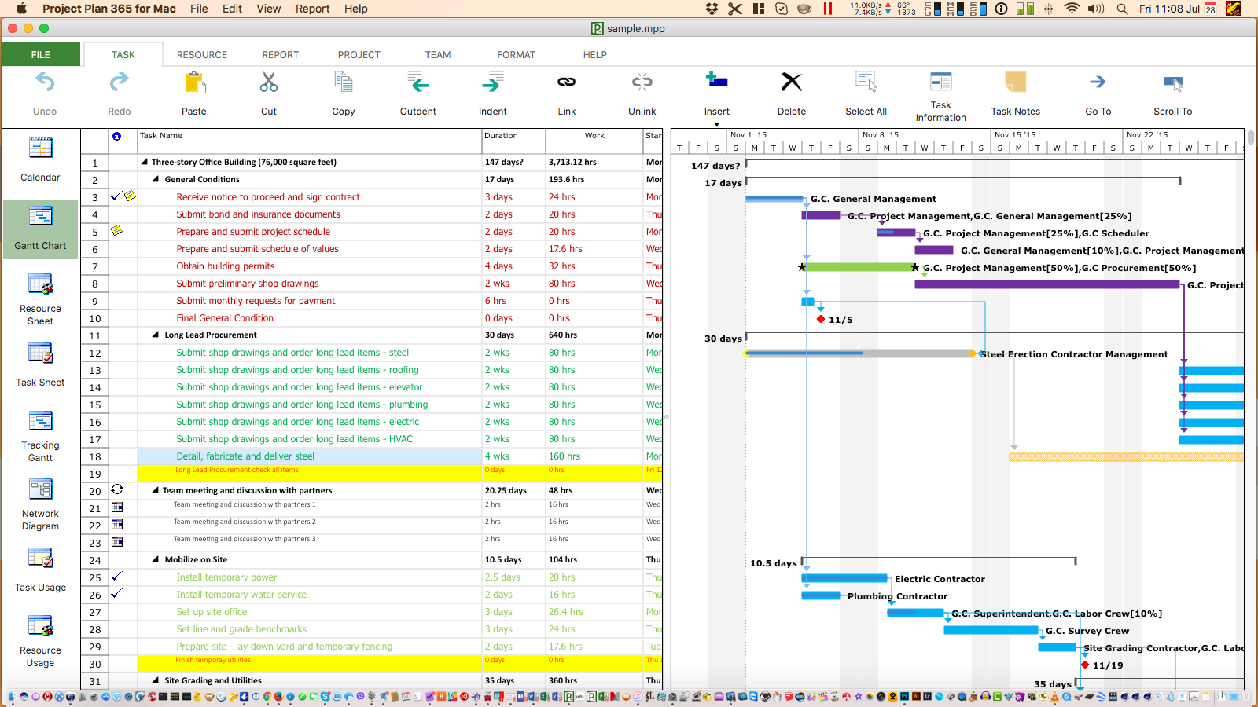Screen dimensions: 1258x707
Task: Click checkmark indicator on row 3
Action: click(116, 196)
